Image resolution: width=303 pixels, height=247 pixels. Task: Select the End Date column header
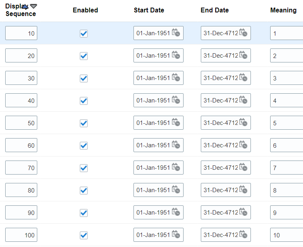pos(214,10)
